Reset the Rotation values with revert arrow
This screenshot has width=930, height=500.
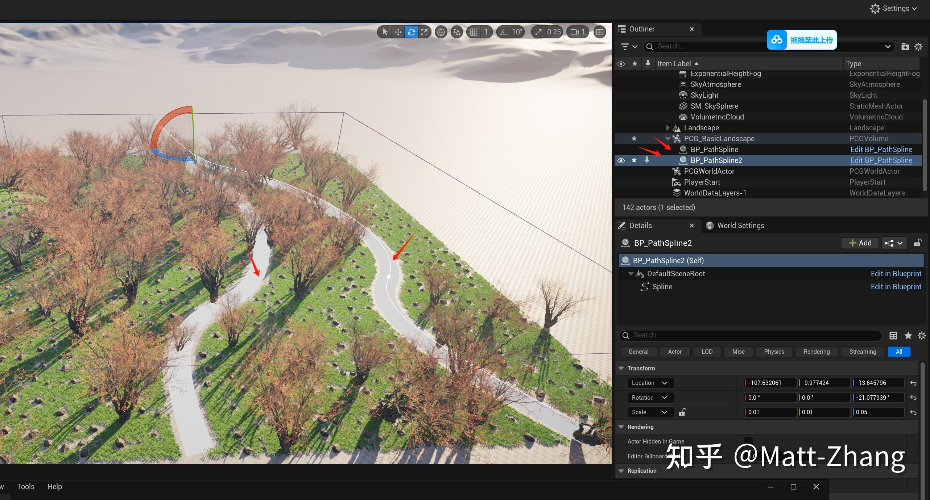pyautogui.click(x=913, y=398)
